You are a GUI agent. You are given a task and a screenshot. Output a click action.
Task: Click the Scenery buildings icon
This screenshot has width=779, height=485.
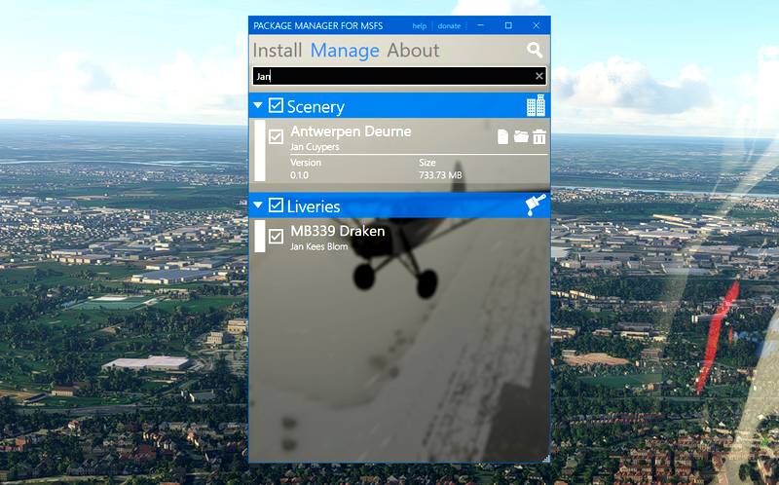pyautogui.click(x=535, y=105)
